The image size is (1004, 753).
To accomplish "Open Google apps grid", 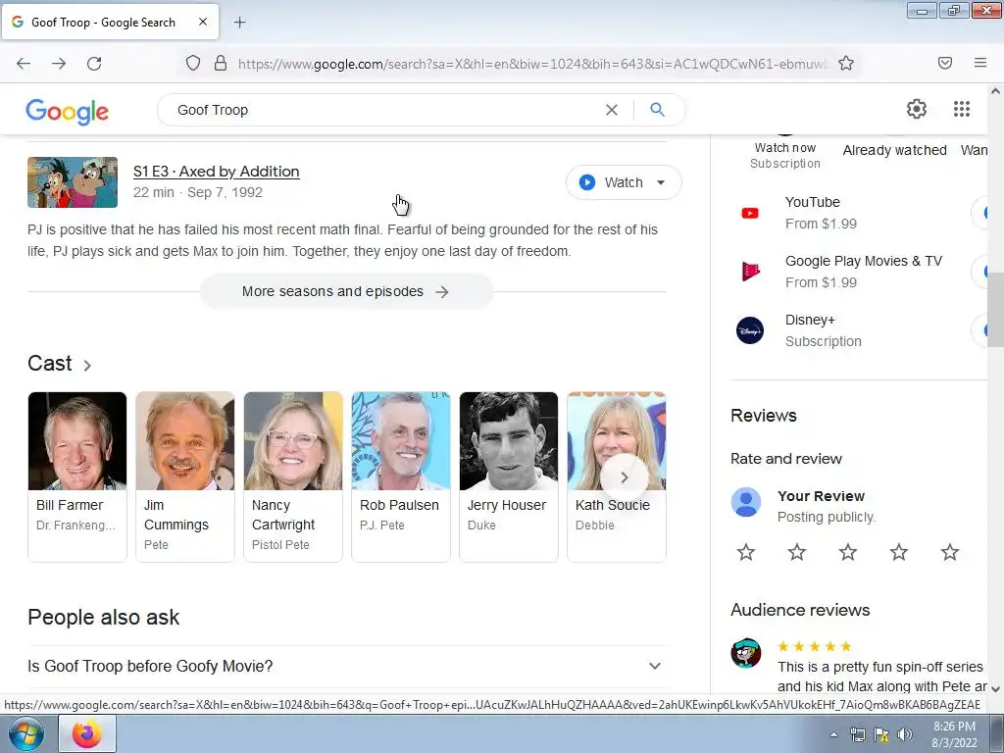I will [962, 109].
